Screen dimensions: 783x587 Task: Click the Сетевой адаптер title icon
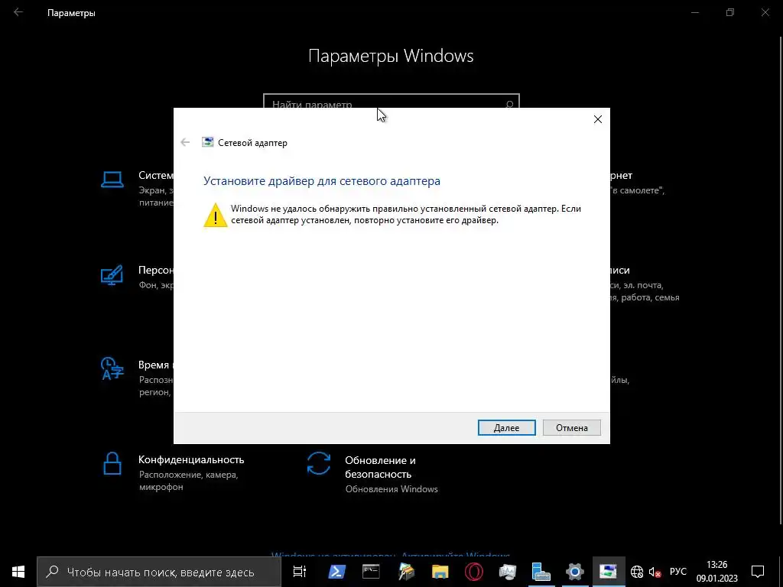(208, 143)
